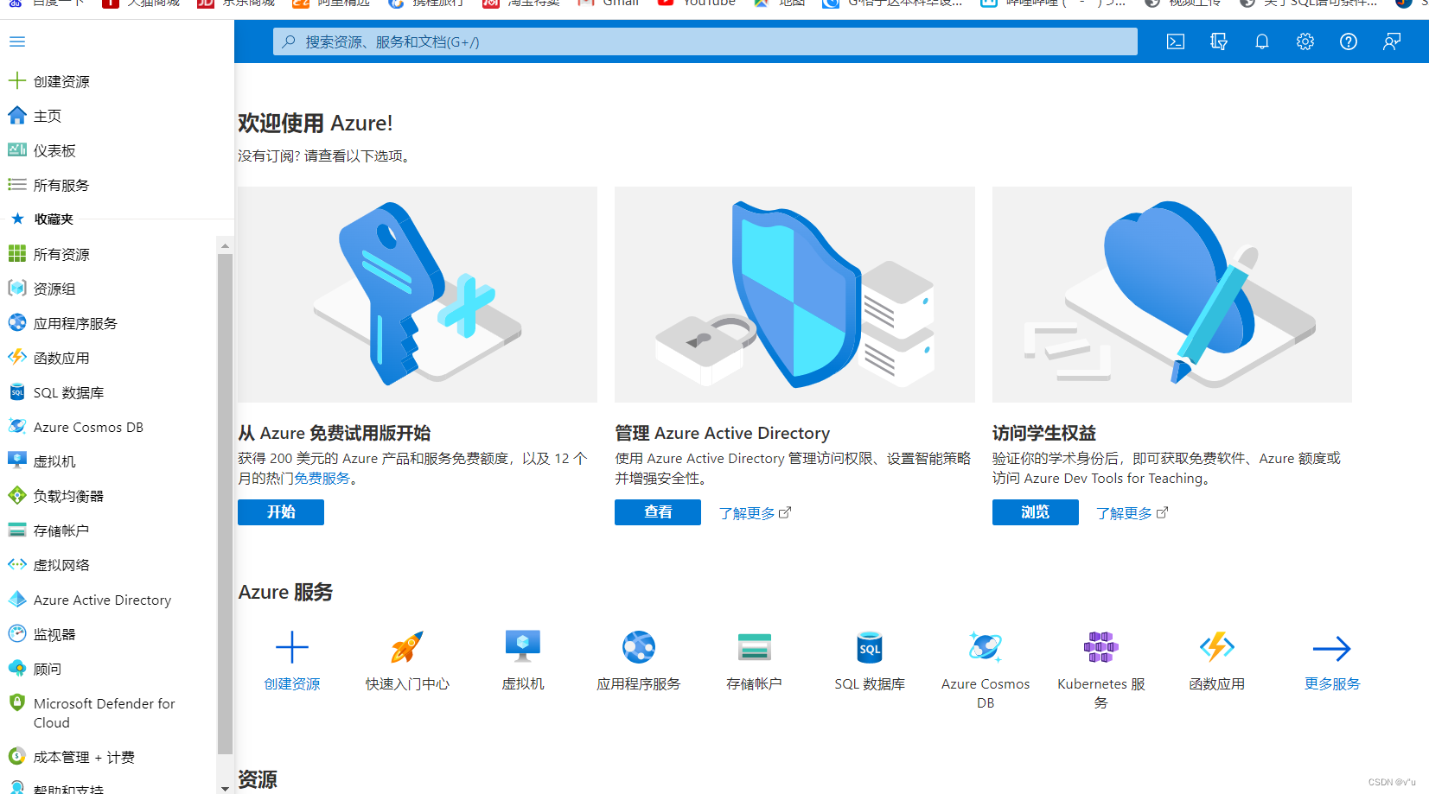Image resolution: width=1429 pixels, height=794 pixels.
Task: Open Azure Cosmos DB icon in Azure 服务
Action: 986,647
